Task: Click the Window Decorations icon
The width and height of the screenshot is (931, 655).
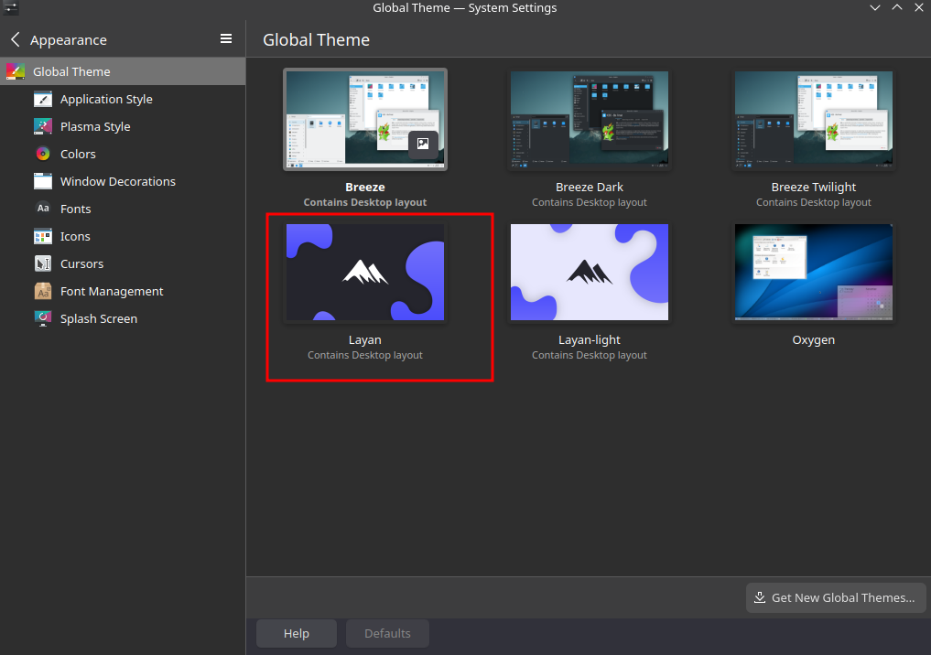Action: (43, 181)
